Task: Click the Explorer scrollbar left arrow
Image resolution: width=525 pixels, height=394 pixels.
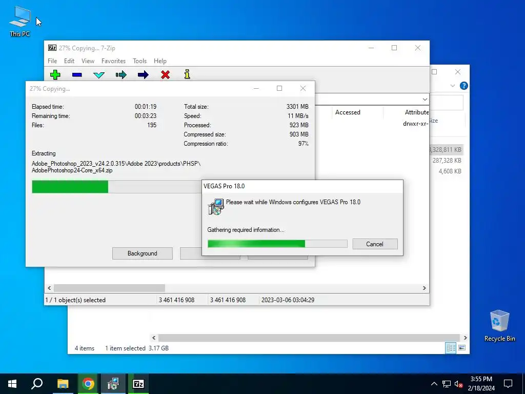Action: click(154, 338)
